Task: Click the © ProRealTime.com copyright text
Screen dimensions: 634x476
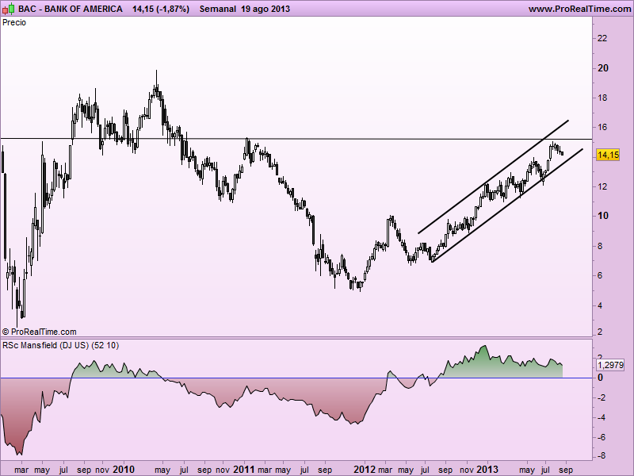Action: [x=39, y=332]
